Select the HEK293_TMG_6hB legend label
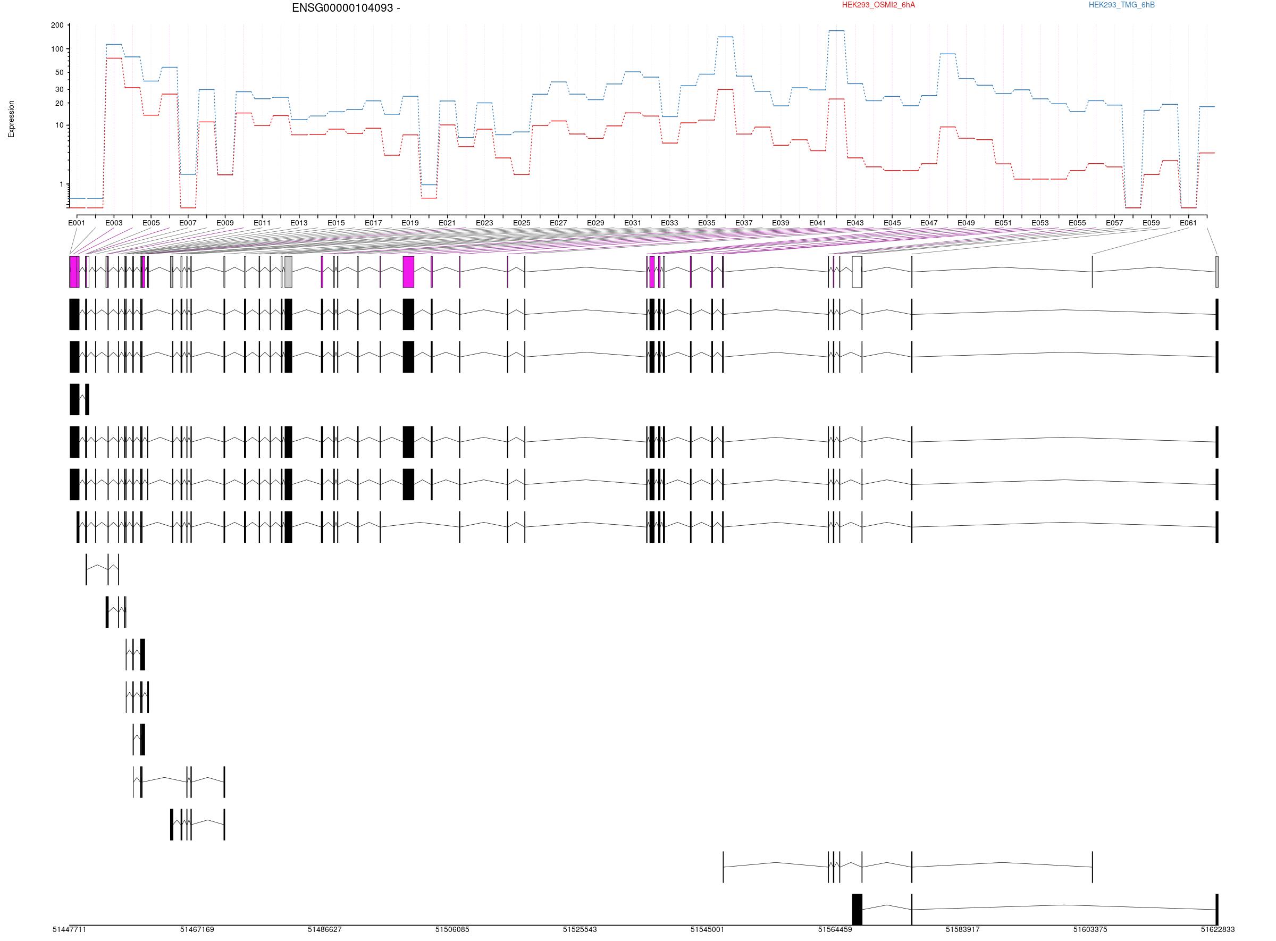 [1122, 5]
